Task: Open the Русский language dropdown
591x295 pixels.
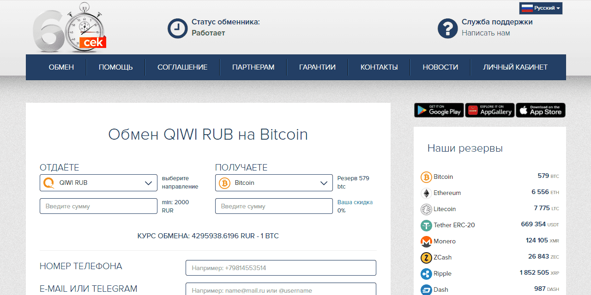Action: (541, 8)
